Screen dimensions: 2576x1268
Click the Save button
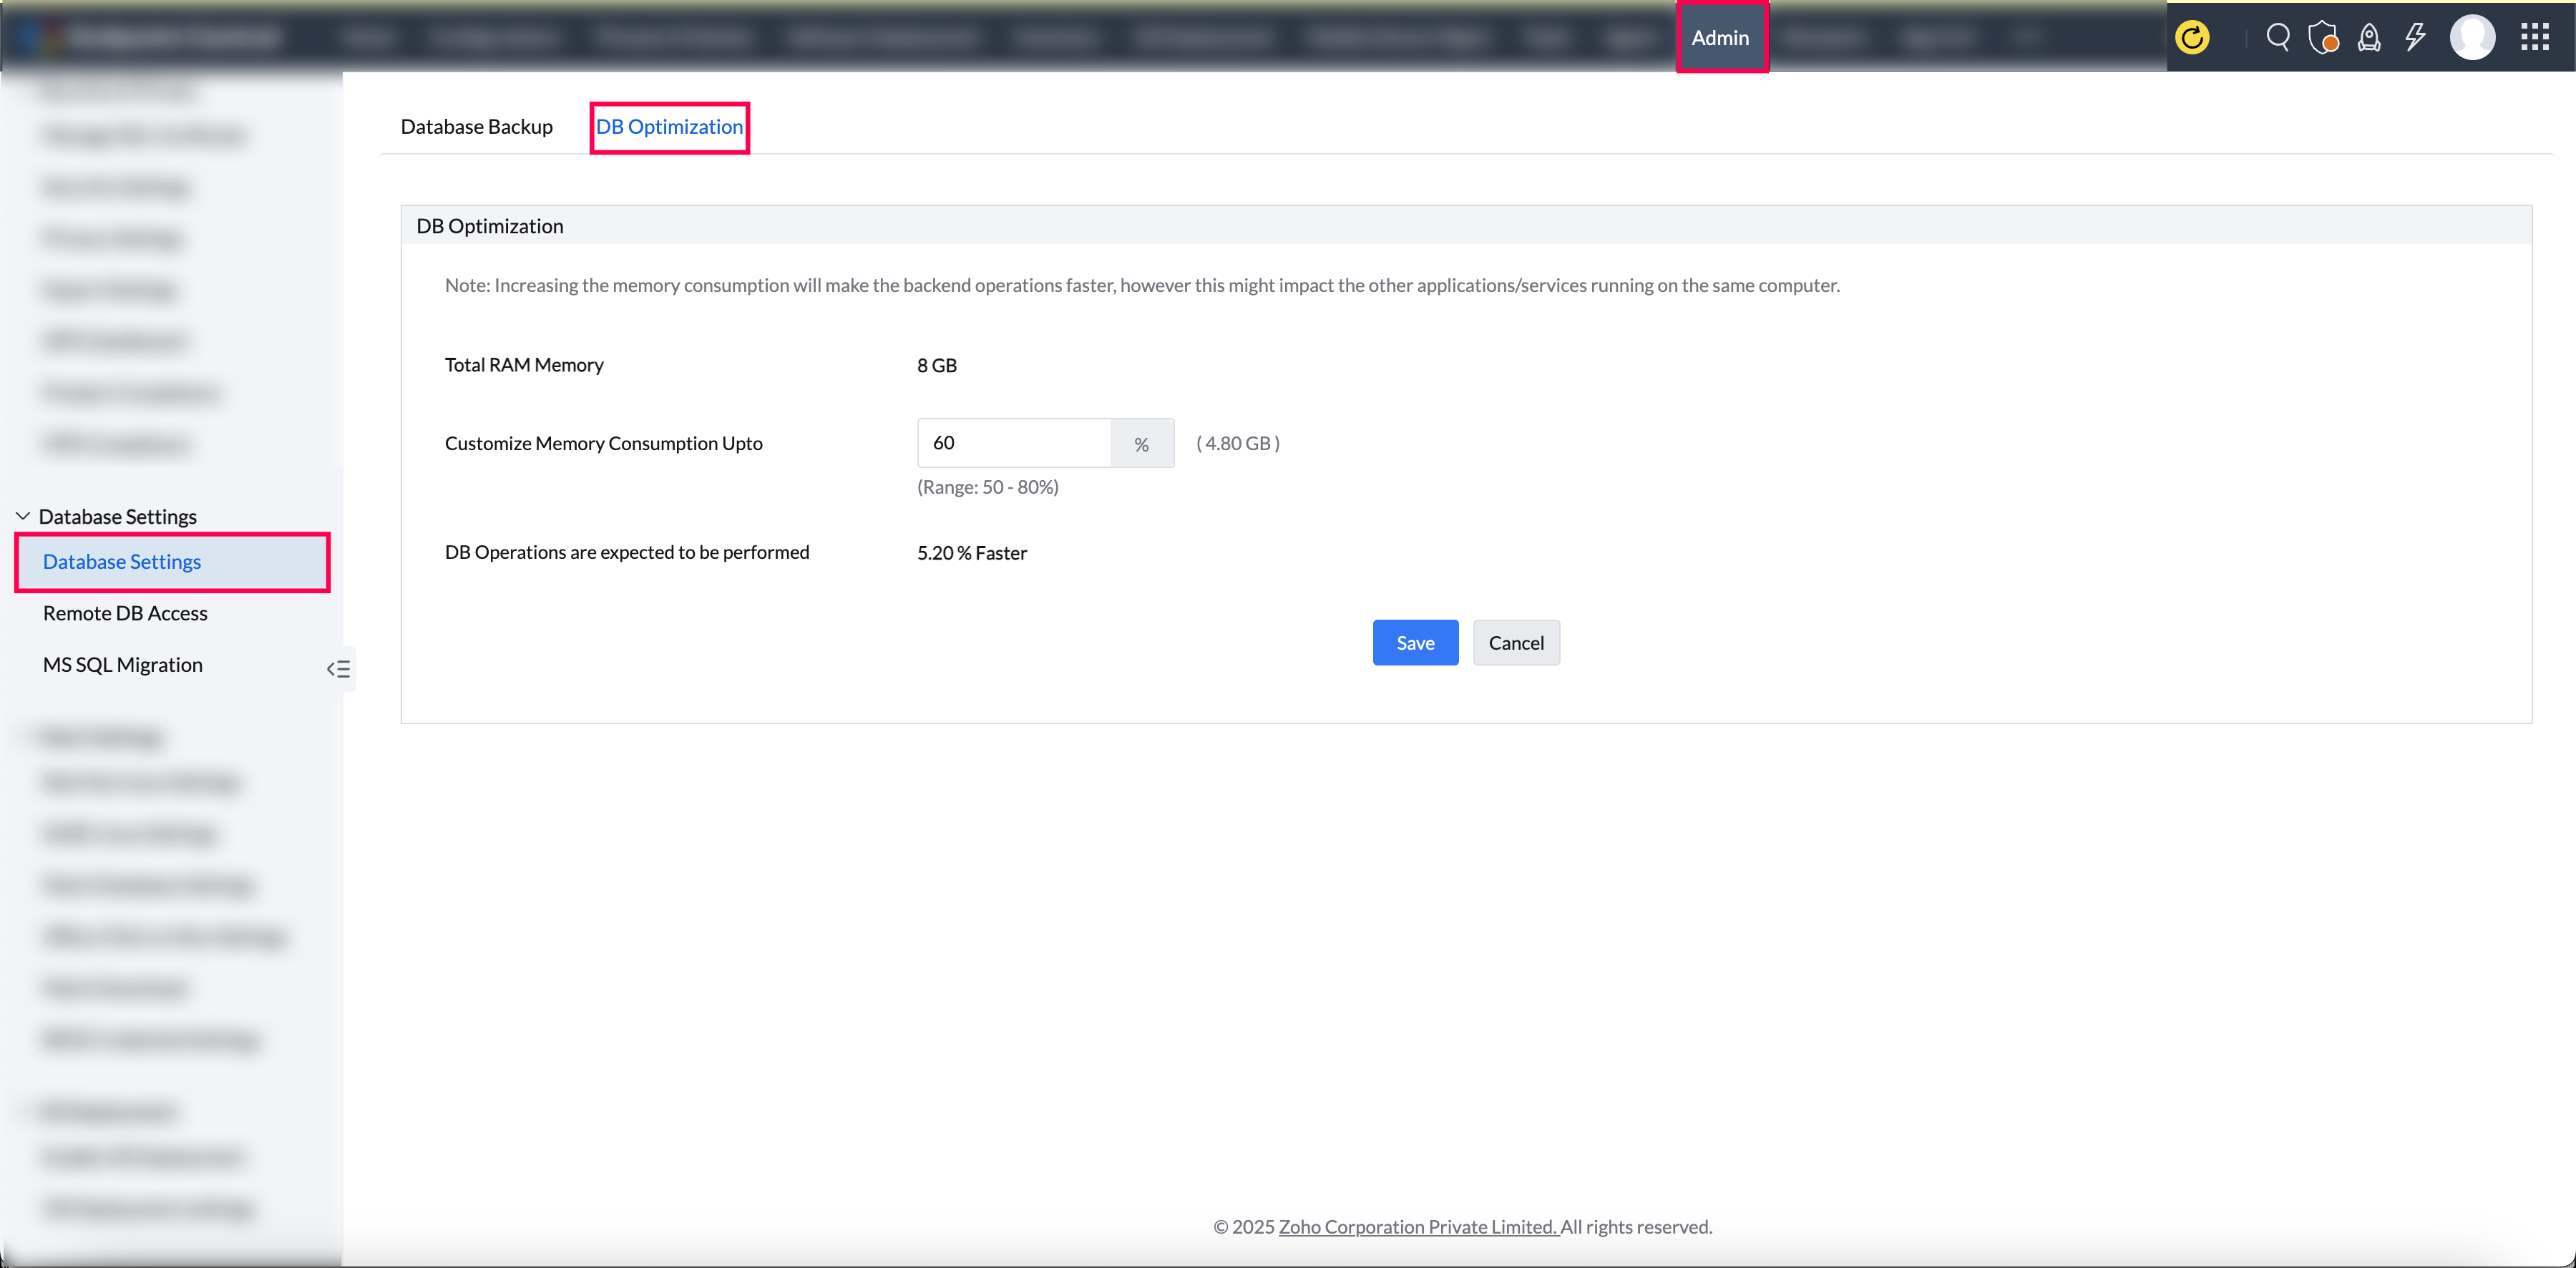pyautogui.click(x=1414, y=643)
